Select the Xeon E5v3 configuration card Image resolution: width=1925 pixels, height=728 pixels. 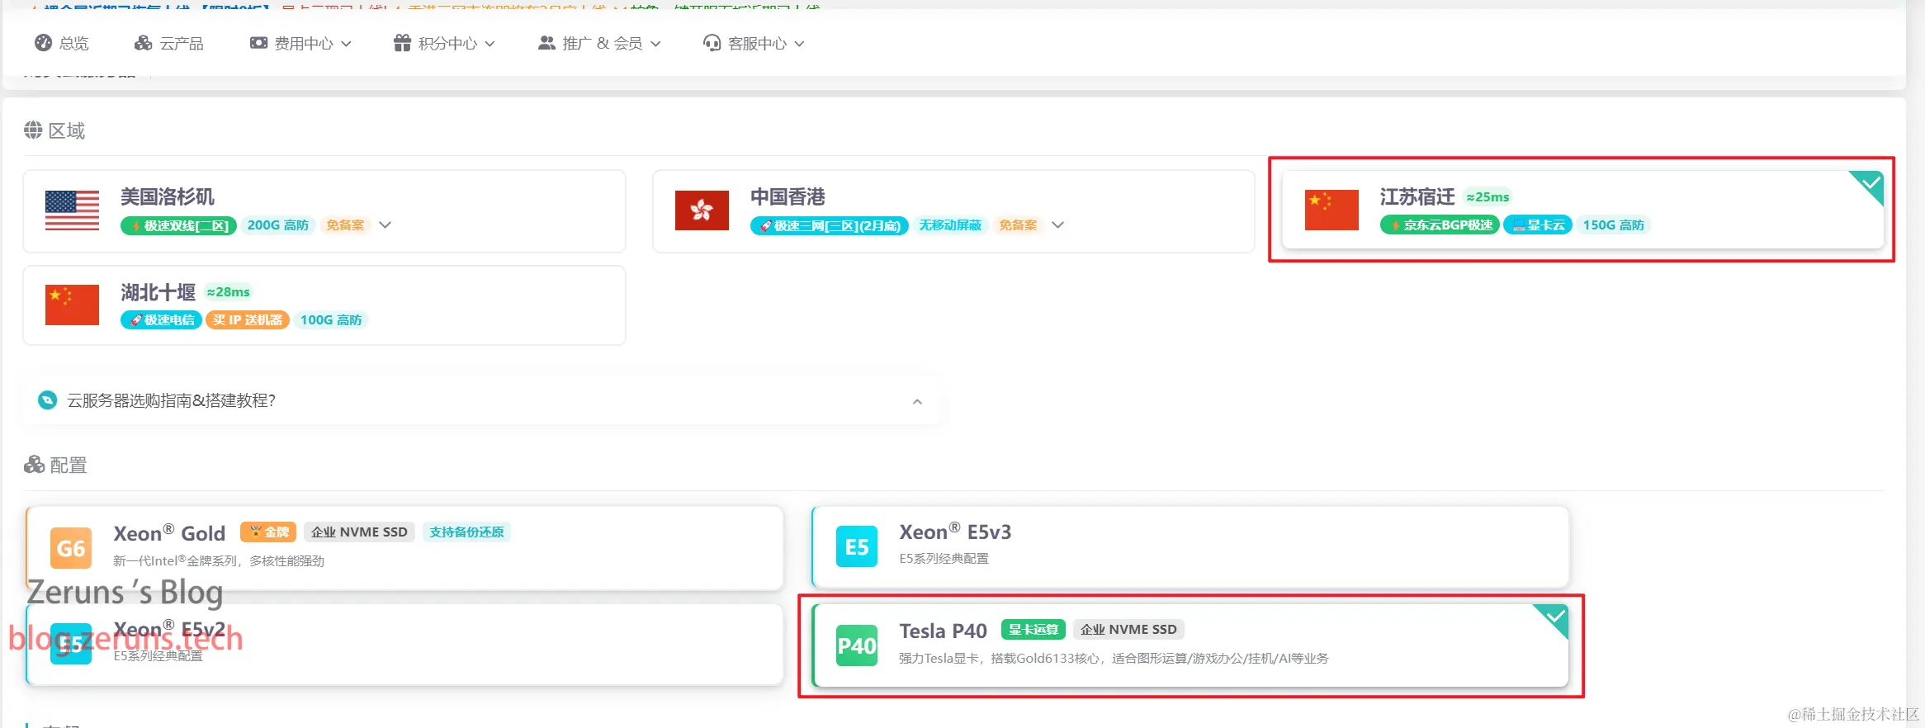pyautogui.click(x=1190, y=547)
